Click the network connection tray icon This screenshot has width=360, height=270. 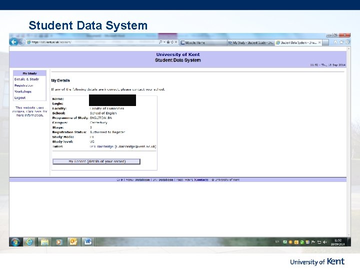[x=319, y=242]
